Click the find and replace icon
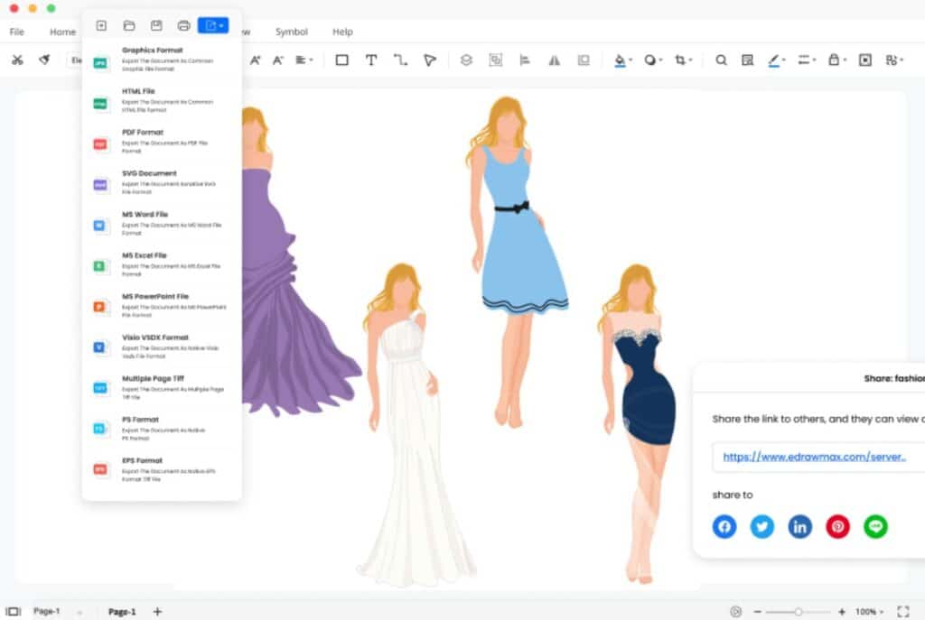 [x=747, y=60]
